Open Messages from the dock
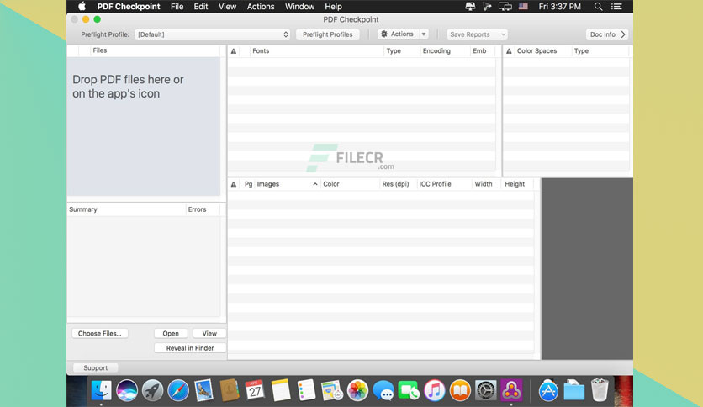 coord(383,390)
